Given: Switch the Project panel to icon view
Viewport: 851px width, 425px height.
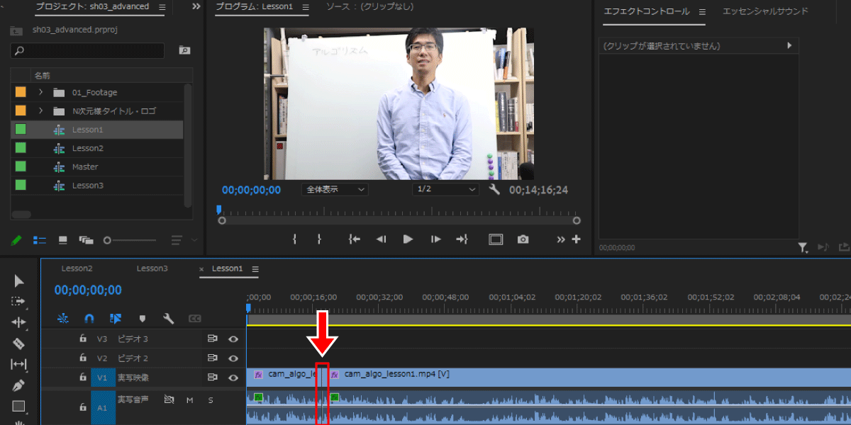Looking at the screenshot, I should (62, 240).
